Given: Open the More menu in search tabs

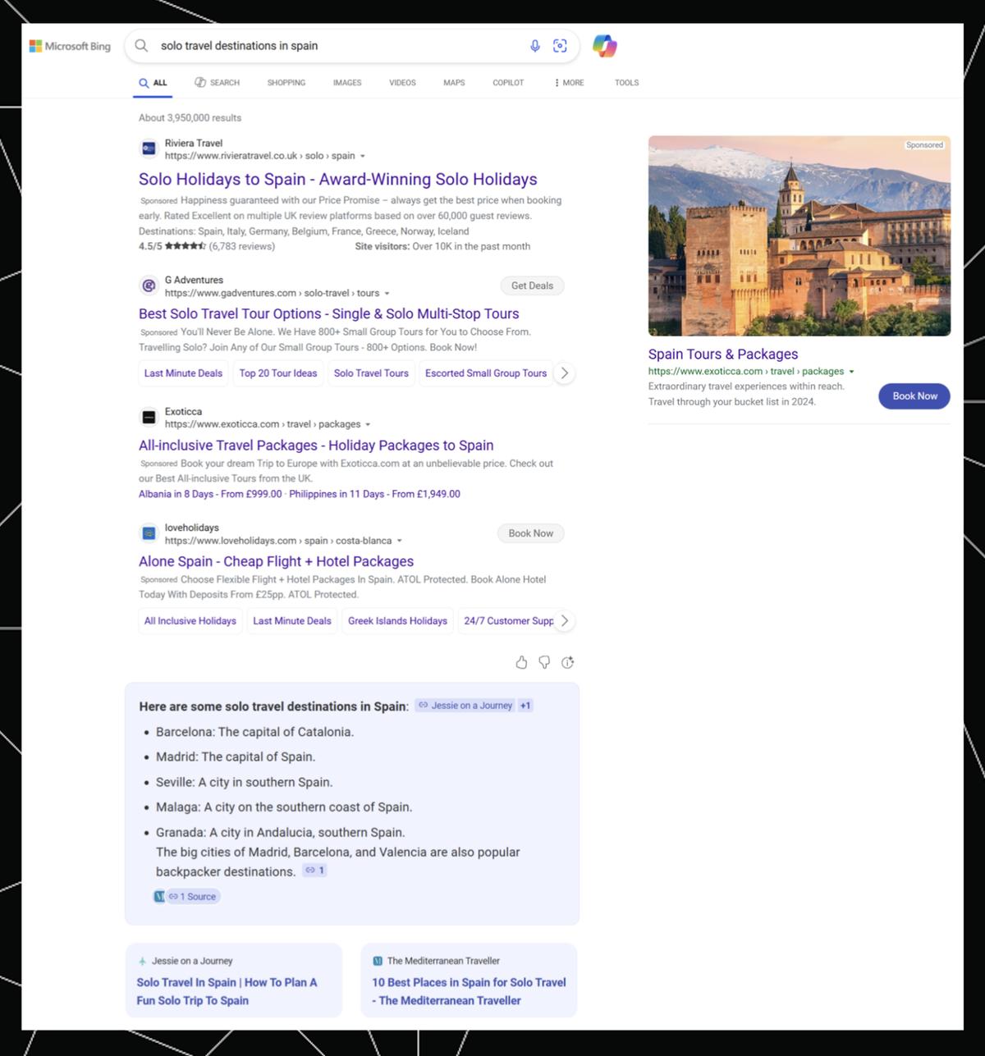Looking at the screenshot, I should tap(569, 83).
